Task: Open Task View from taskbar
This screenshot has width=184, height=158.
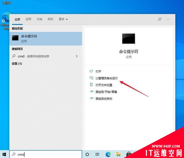Action: pyautogui.click(x=97, y=154)
